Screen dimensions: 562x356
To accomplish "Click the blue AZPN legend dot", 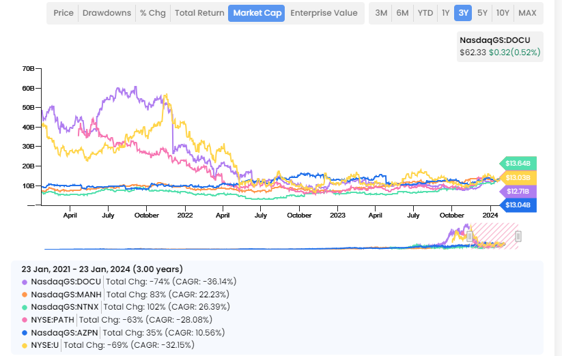I will [x=25, y=333].
